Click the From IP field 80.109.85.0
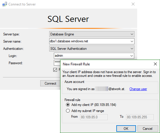The width and height of the screenshot is (160, 133). pyautogui.click(x=94, y=117)
